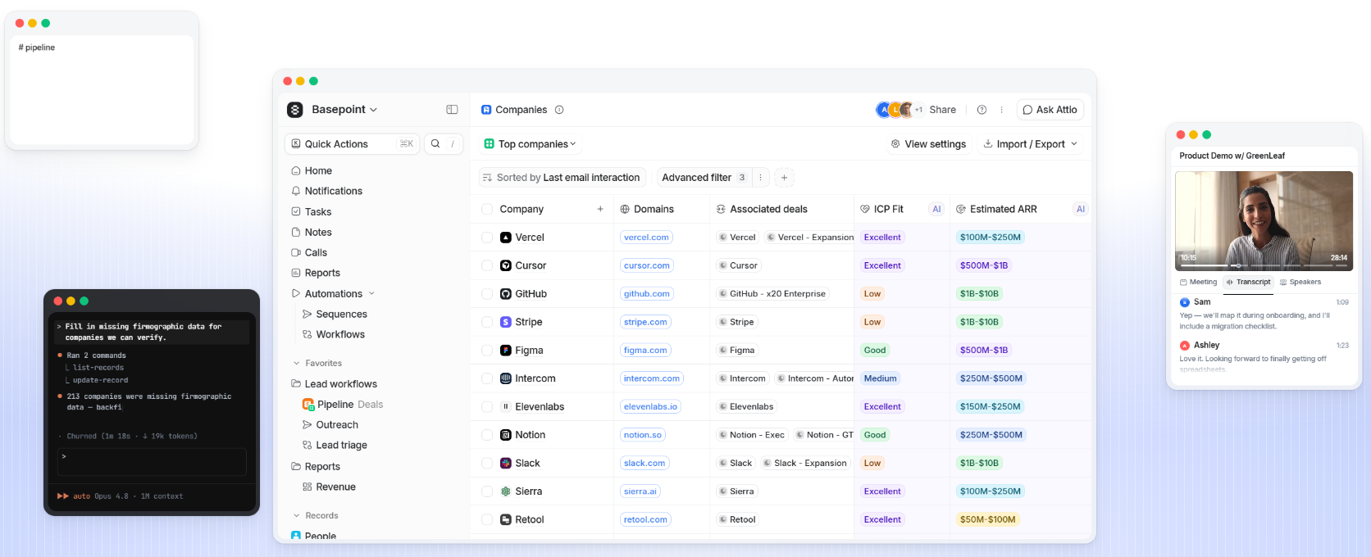Screen dimensions: 1371x557
Task: Click the help question mark icon near Share
Action: [x=982, y=110]
